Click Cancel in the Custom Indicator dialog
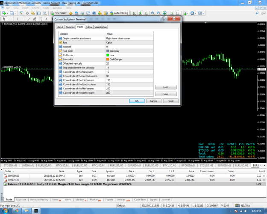Screen dimensions: 267x214 pos(154,101)
